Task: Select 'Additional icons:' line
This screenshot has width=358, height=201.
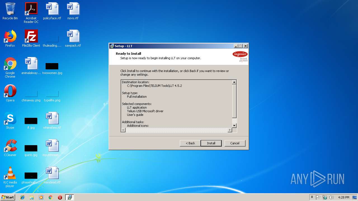Action: 138,126
